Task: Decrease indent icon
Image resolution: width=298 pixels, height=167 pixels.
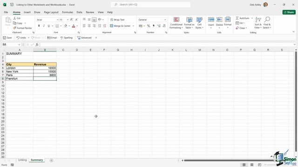Action: tap(99, 26)
